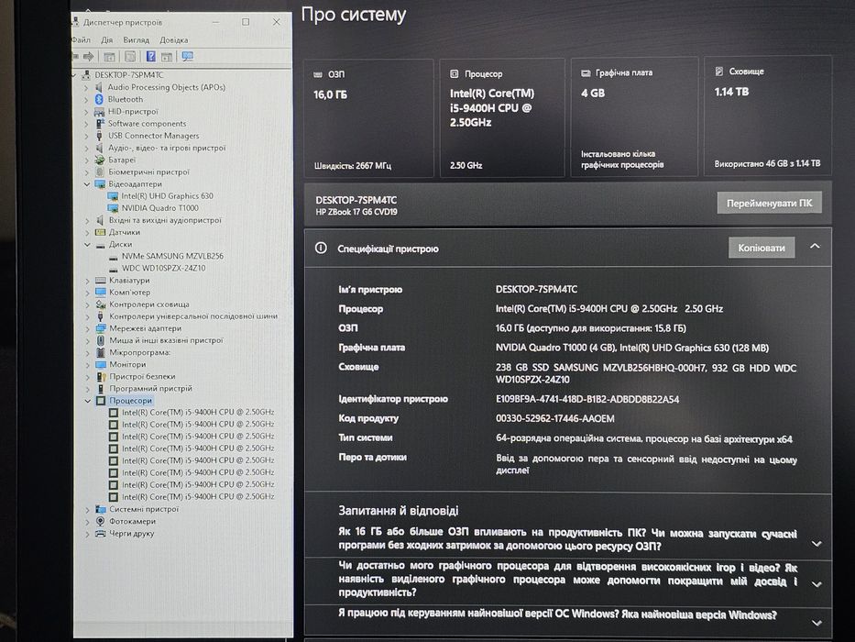Click the Properties toolbar icon in Device Manager

(130, 56)
